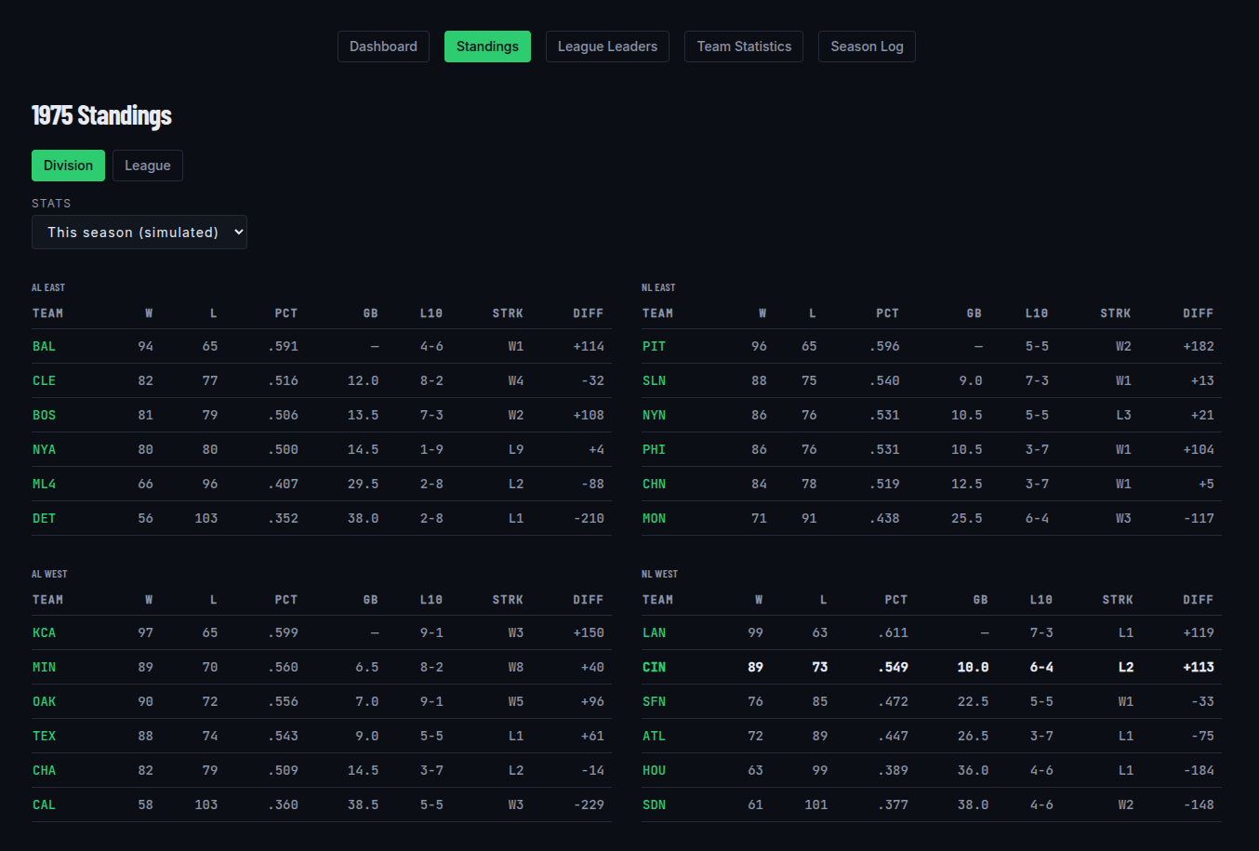Screen dimensions: 1259x851
Task: Click MIN winning streak W8
Action: click(516, 667)
